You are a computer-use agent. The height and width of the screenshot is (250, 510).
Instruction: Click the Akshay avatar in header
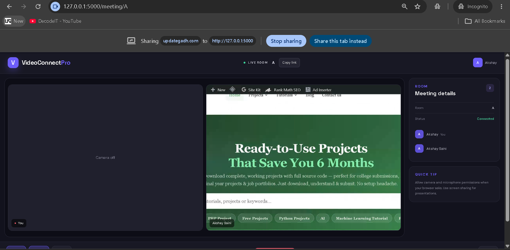pyautogui.click(x=478, y=63)
